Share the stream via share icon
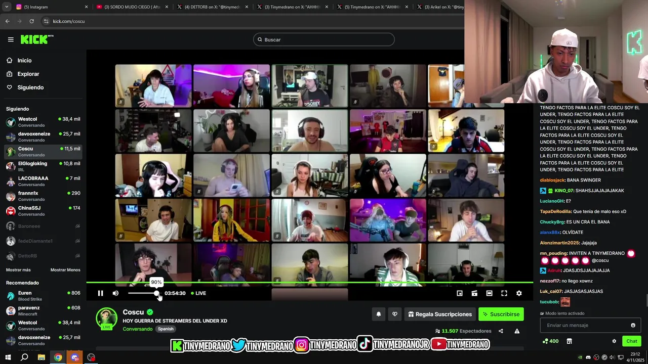This screenshot has height=364, width=648. coord(501,331)
